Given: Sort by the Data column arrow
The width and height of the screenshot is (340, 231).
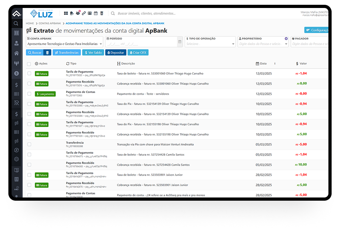Looking at the screenshot, I should pyautogui.click(x=275, y=63).
